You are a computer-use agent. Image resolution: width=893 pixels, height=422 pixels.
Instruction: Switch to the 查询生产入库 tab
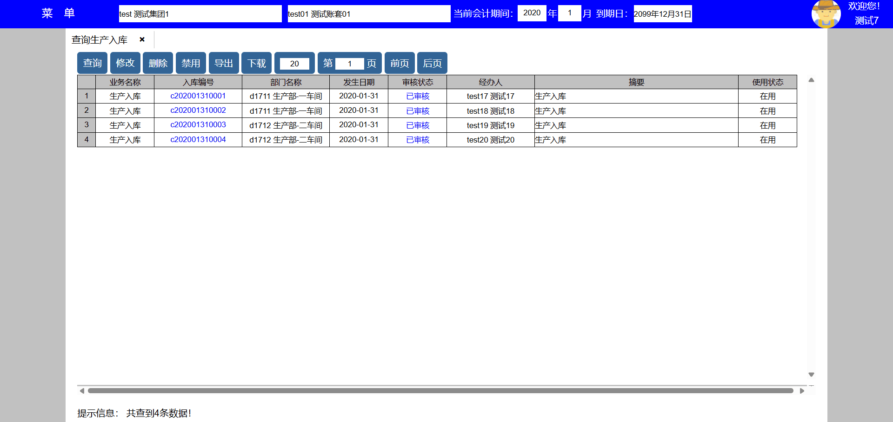(x=100, y=40)
